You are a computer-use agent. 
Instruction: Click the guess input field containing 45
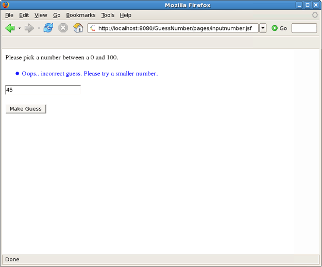click(x=43, y=90)
